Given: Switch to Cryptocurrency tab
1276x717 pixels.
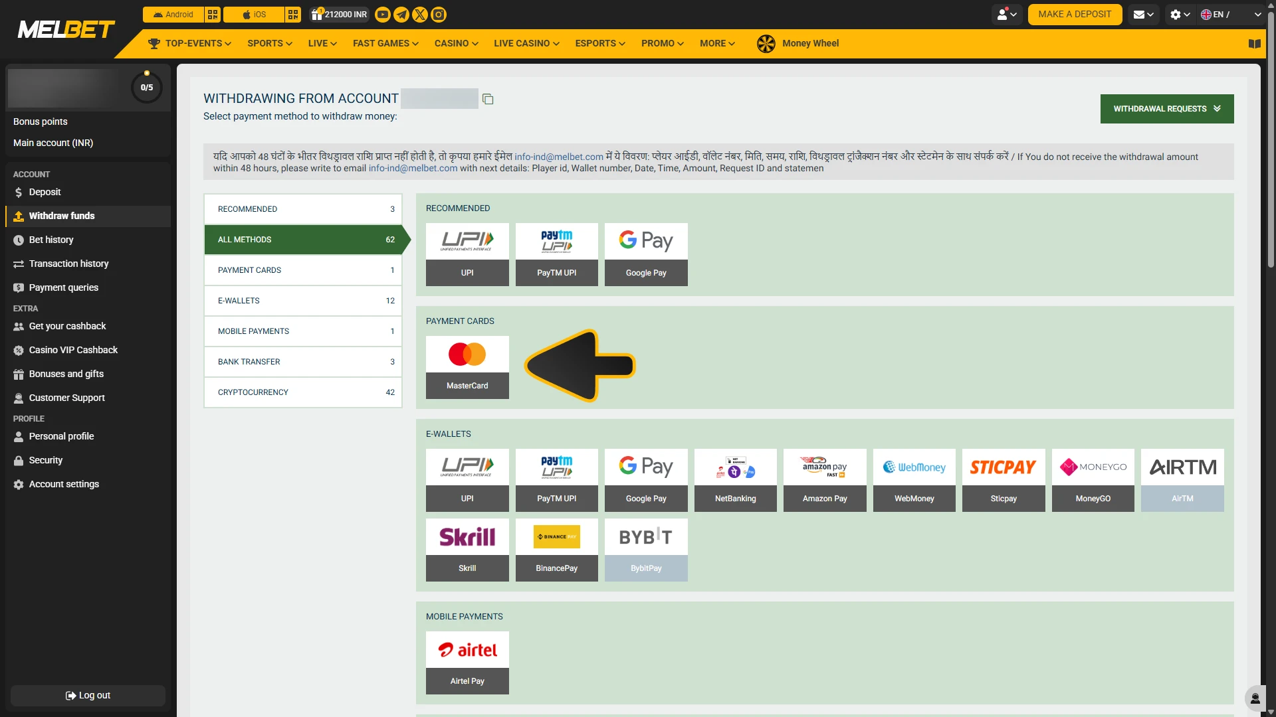Looking at the screenshot, I should pos(303,392).
